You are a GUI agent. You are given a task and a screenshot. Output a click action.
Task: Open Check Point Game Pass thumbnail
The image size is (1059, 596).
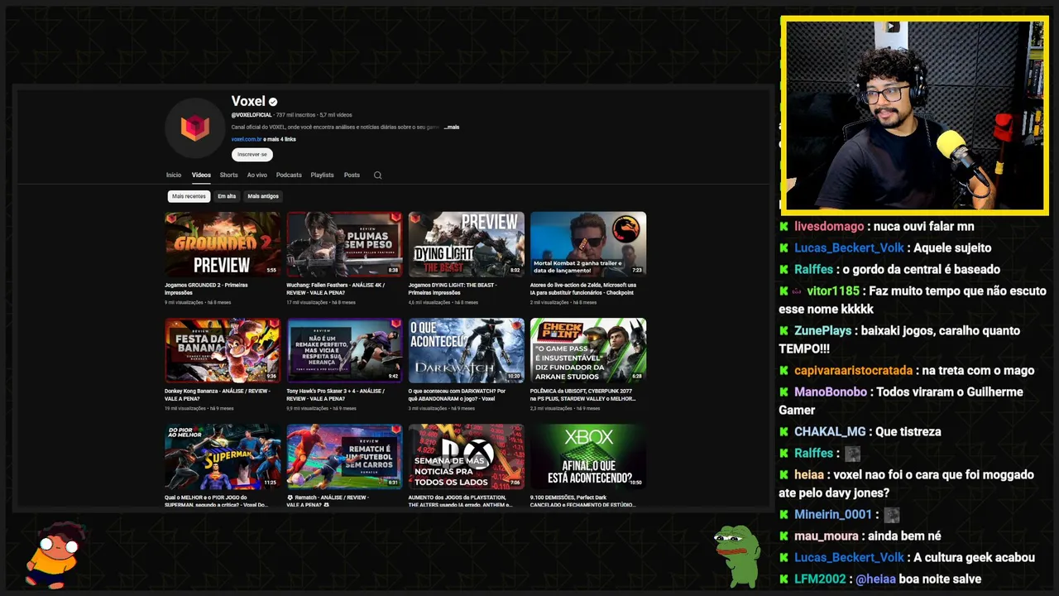click(588, 350)
